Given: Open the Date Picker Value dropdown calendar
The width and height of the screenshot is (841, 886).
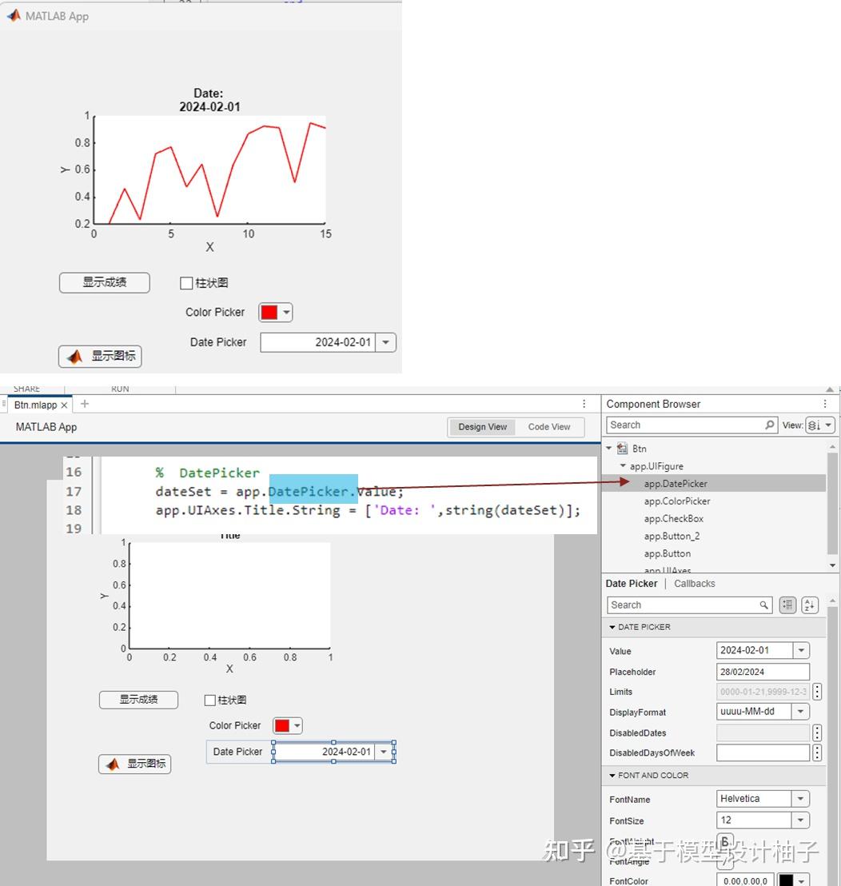Looking at the screenshot, I should [x=800, y=650].
